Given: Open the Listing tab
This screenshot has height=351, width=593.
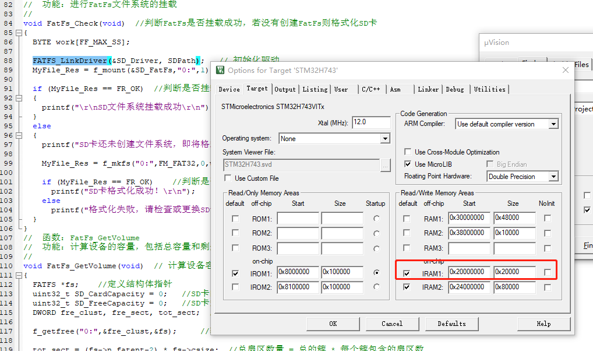Looking at the screenshot, I should pos(315,89).
